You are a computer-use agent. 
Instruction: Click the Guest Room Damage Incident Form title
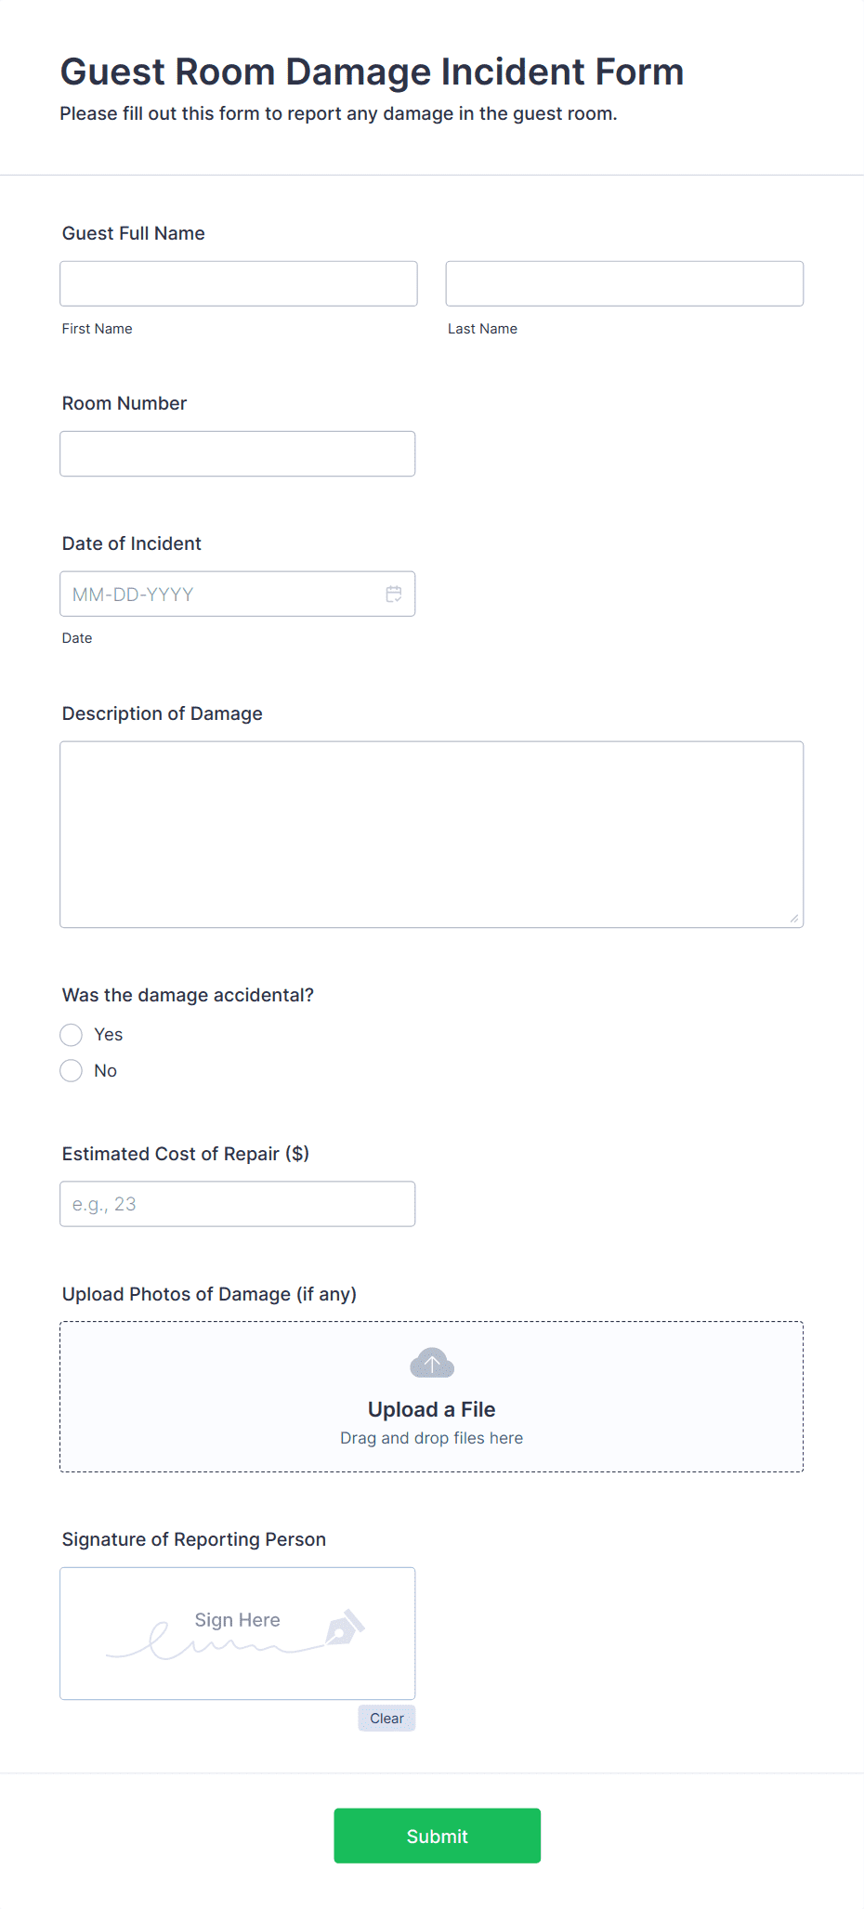pyautogui.click(x=372, y=72)
